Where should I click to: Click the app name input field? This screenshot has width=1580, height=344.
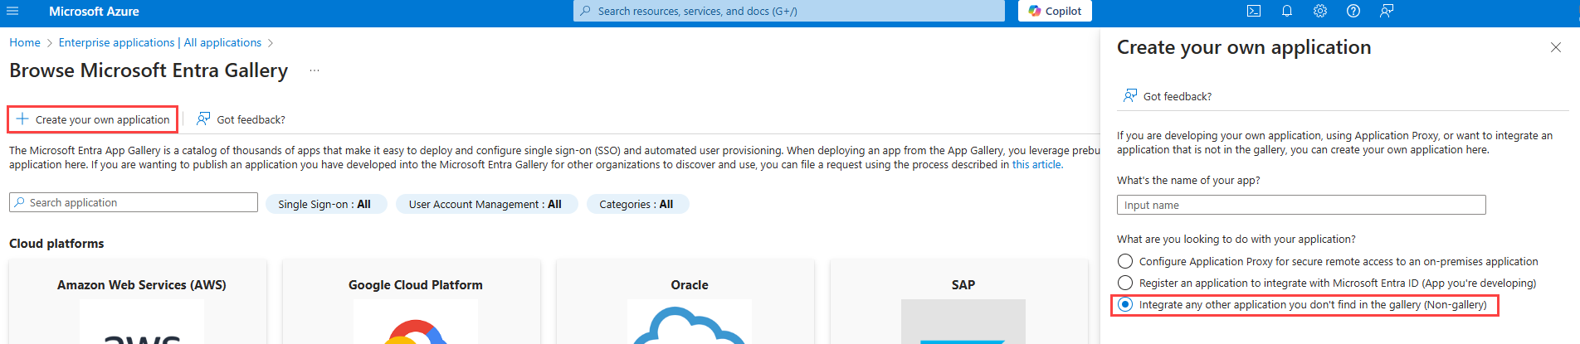tap(1300, 205)
